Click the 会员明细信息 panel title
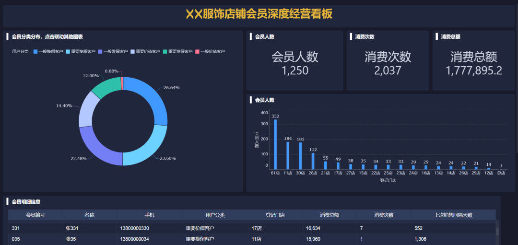This screenshot has width=518, height=245. [26, 202]
